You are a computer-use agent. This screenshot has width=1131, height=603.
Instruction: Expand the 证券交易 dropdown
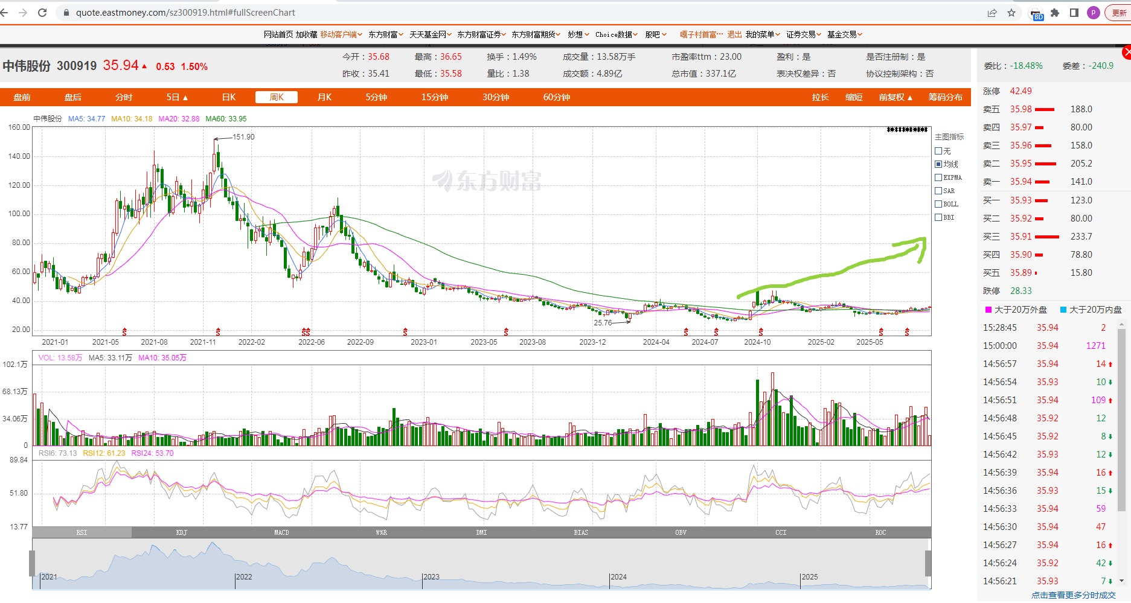[804, 34]
